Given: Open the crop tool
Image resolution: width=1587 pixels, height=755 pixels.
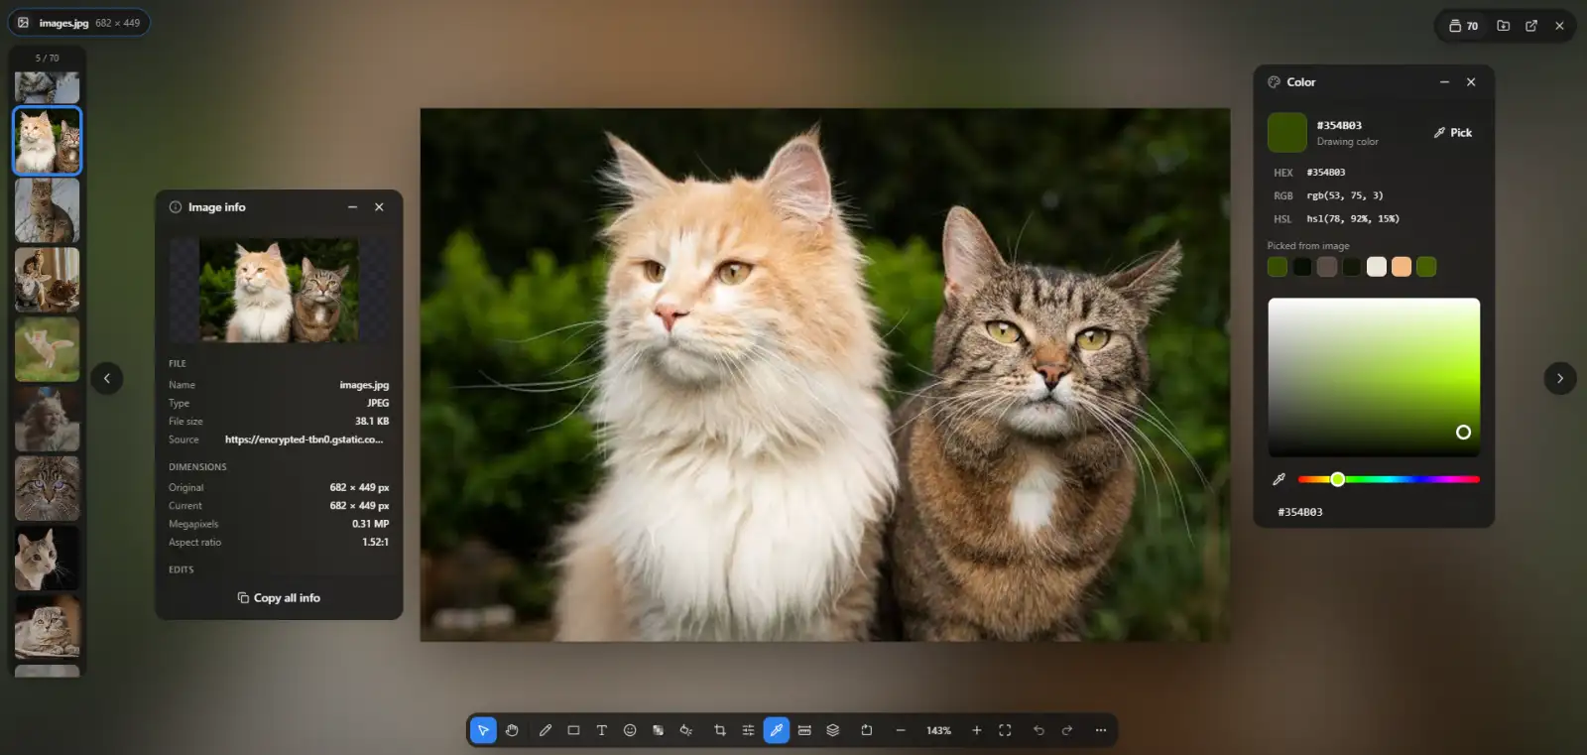Looking at the screenshot, I should coord(720,730).
